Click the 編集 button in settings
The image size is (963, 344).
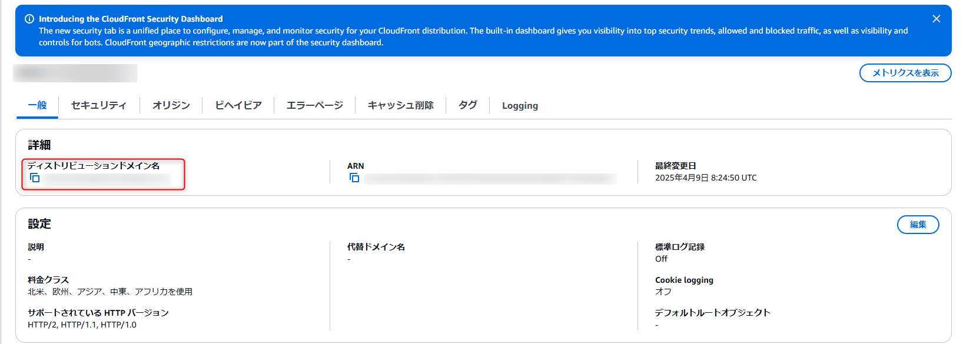pos(918,225)
